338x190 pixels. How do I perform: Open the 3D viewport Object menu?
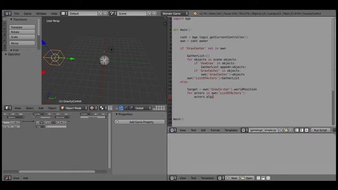pyautogui.click(x=52, y=108)
